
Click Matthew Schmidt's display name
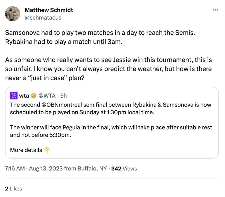[x=49, y=10]
